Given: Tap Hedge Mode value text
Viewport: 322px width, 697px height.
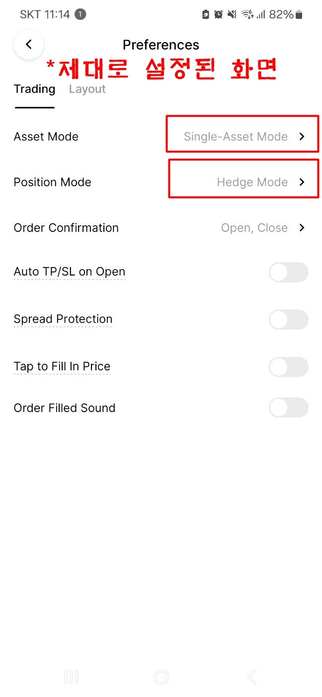Looking at the screenshot, I should point(252,182).
